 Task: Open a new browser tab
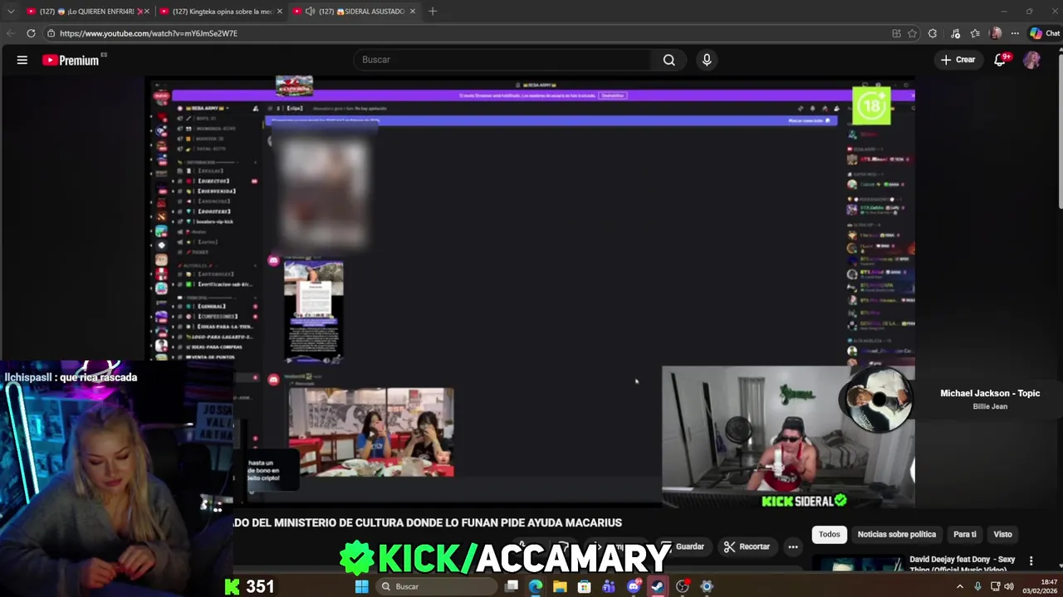point(433,12)
